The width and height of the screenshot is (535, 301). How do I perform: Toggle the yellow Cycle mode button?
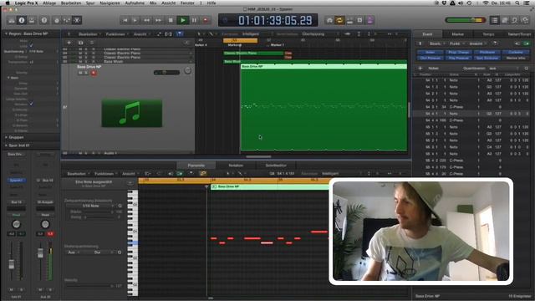click(339, 20)
